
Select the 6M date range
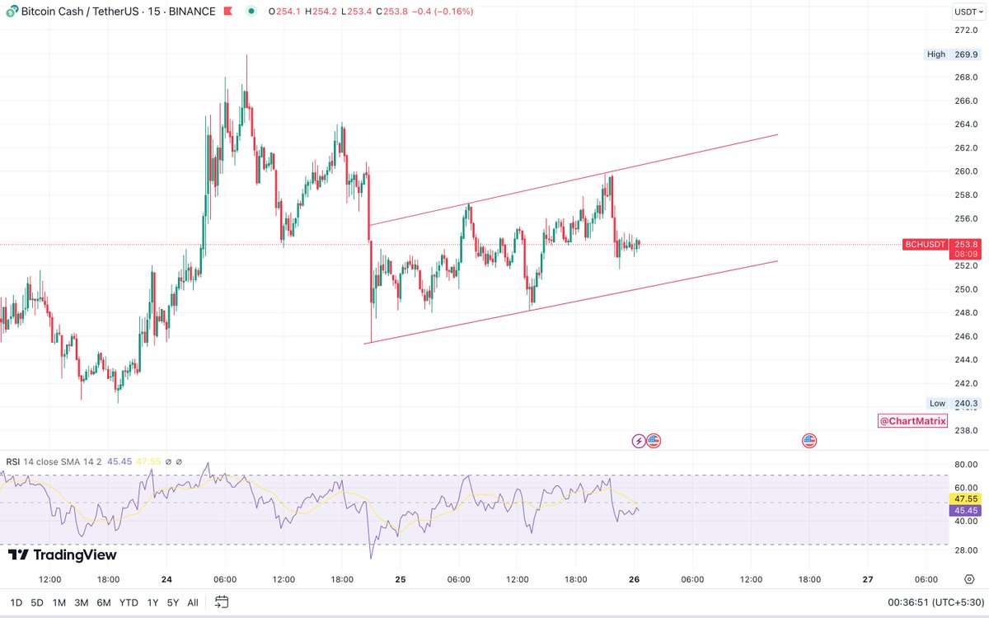104,602
